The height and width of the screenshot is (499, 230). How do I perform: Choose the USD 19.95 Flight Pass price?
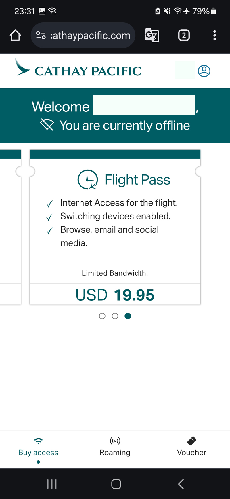click(115, 295)
